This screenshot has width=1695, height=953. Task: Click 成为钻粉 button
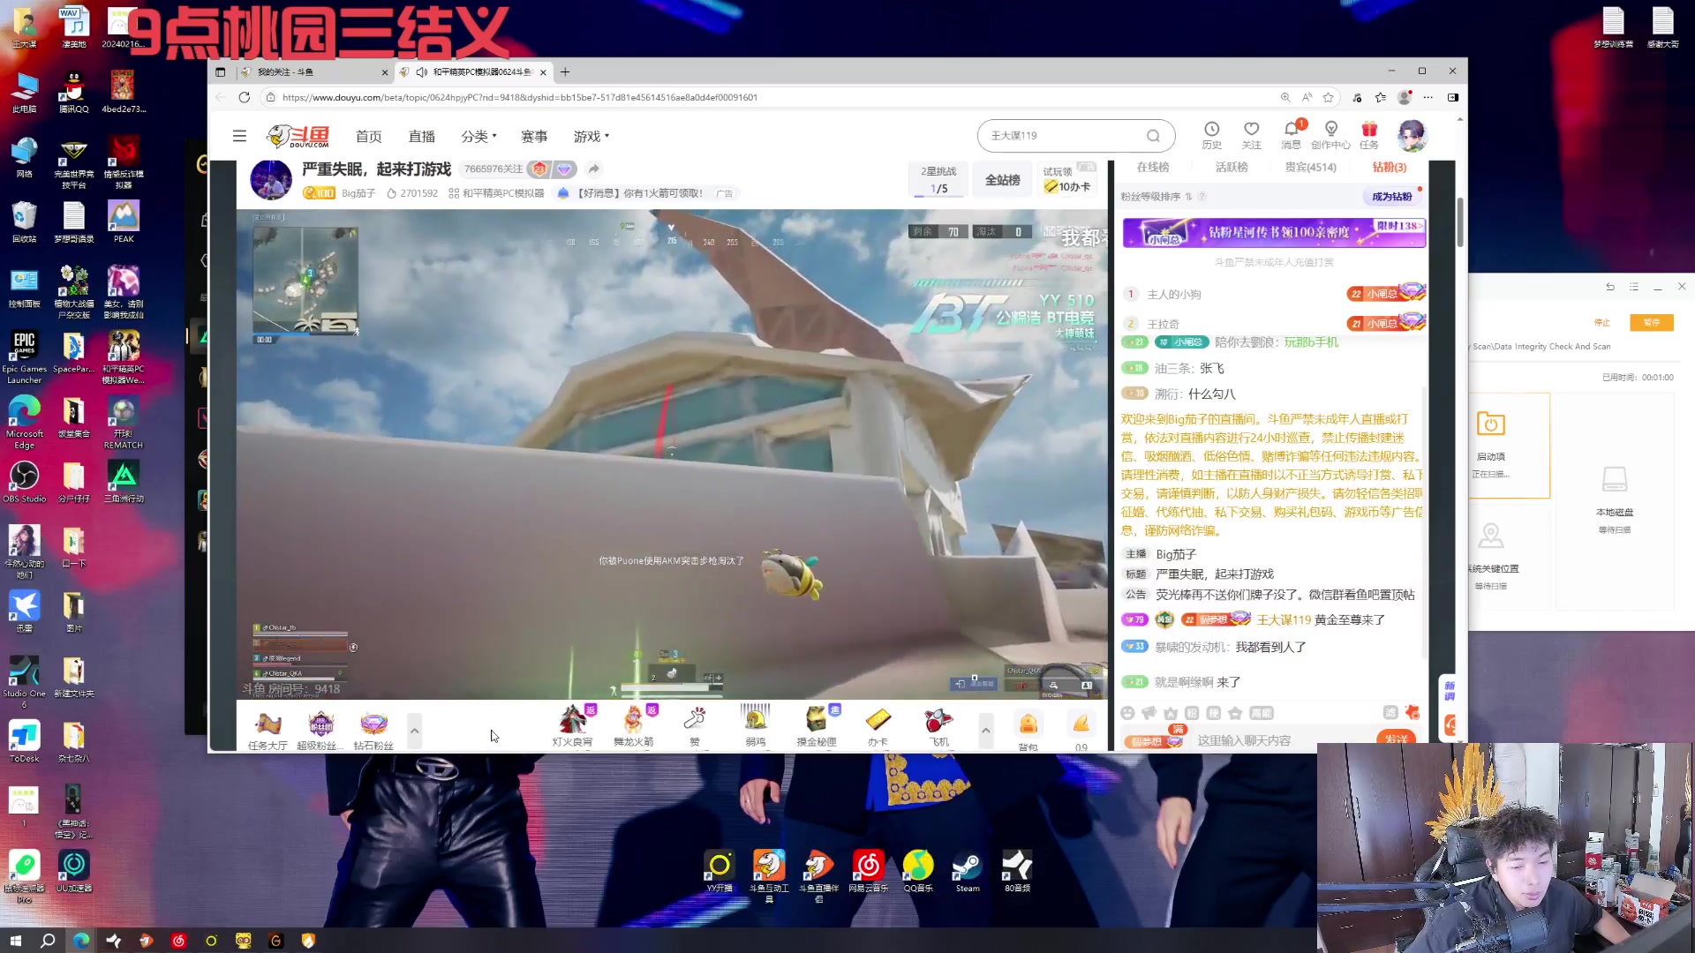click(x=1392, y=197)
